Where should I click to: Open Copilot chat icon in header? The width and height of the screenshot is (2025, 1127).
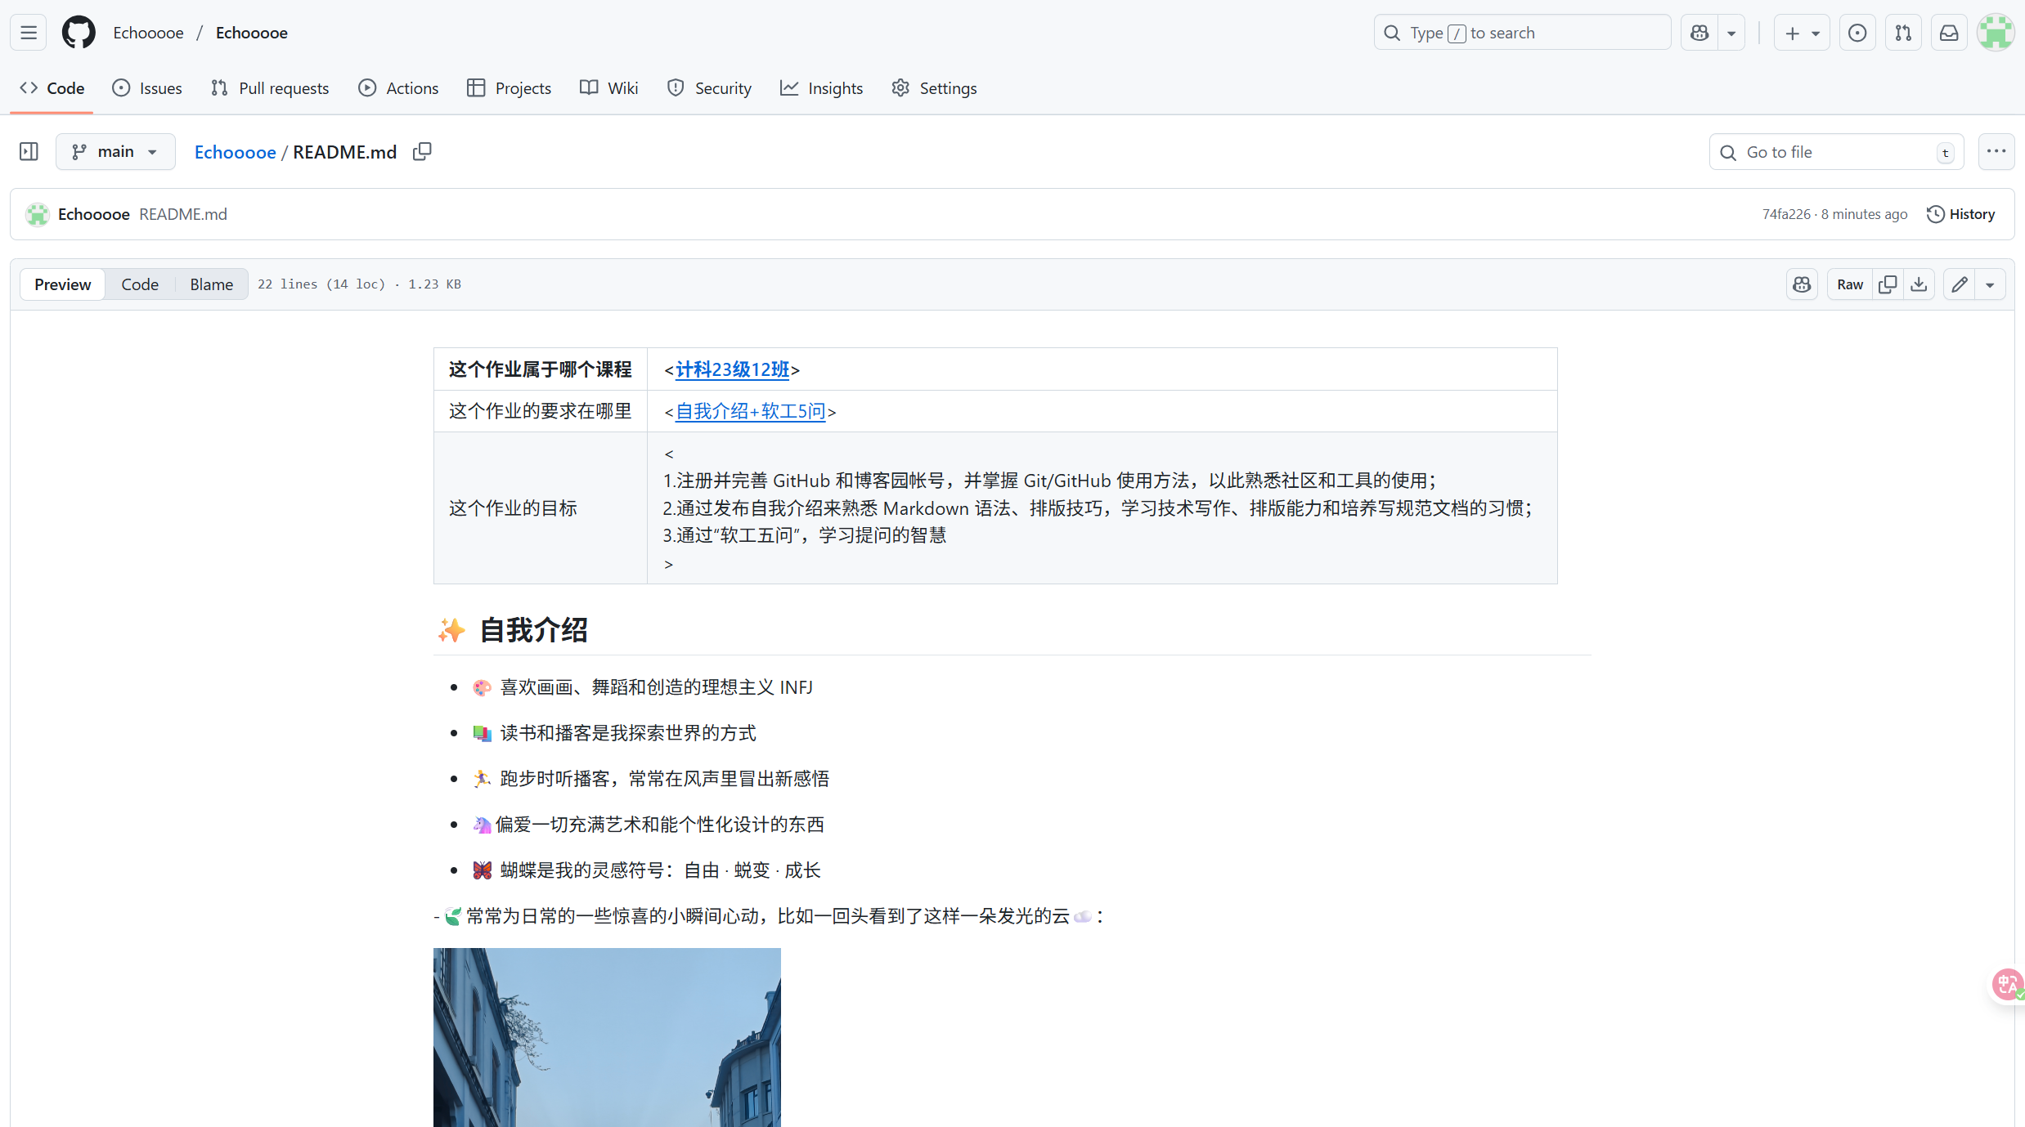1700,33
